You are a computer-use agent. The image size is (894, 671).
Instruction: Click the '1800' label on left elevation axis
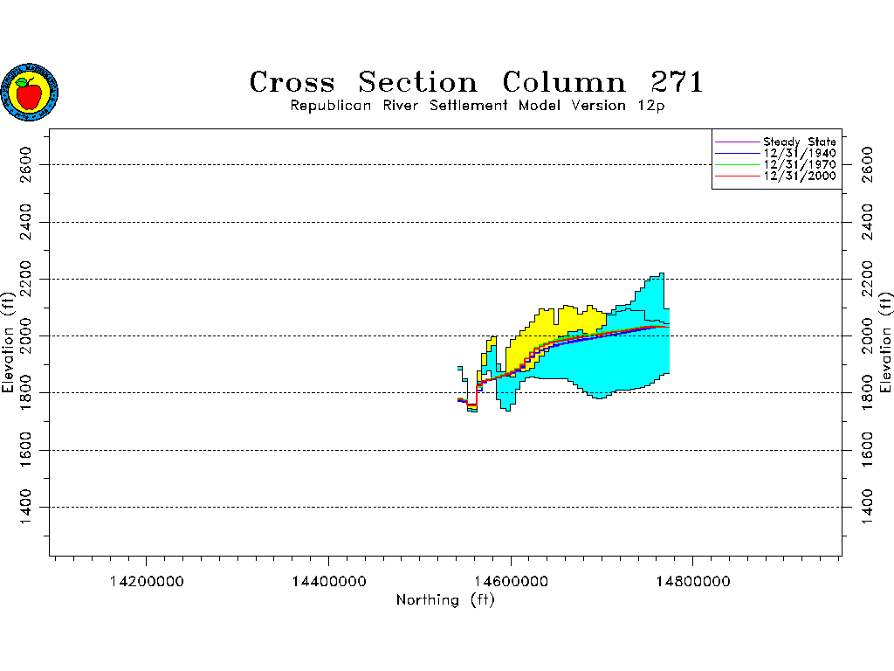click(x=25, y=392)
